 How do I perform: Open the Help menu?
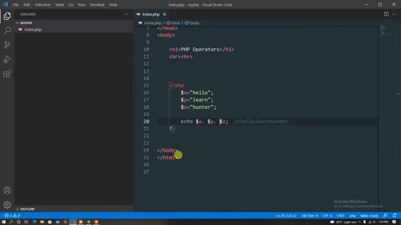click(x=113, y=4)
